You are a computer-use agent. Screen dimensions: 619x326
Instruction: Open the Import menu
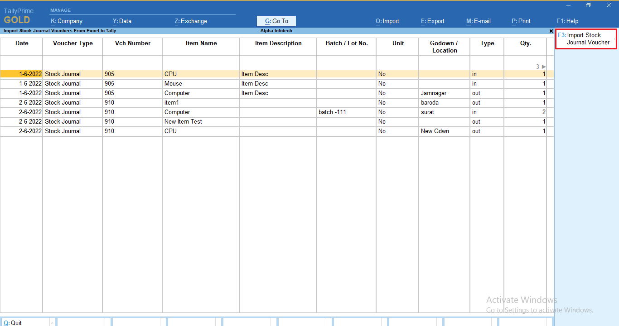coord(387,21)
